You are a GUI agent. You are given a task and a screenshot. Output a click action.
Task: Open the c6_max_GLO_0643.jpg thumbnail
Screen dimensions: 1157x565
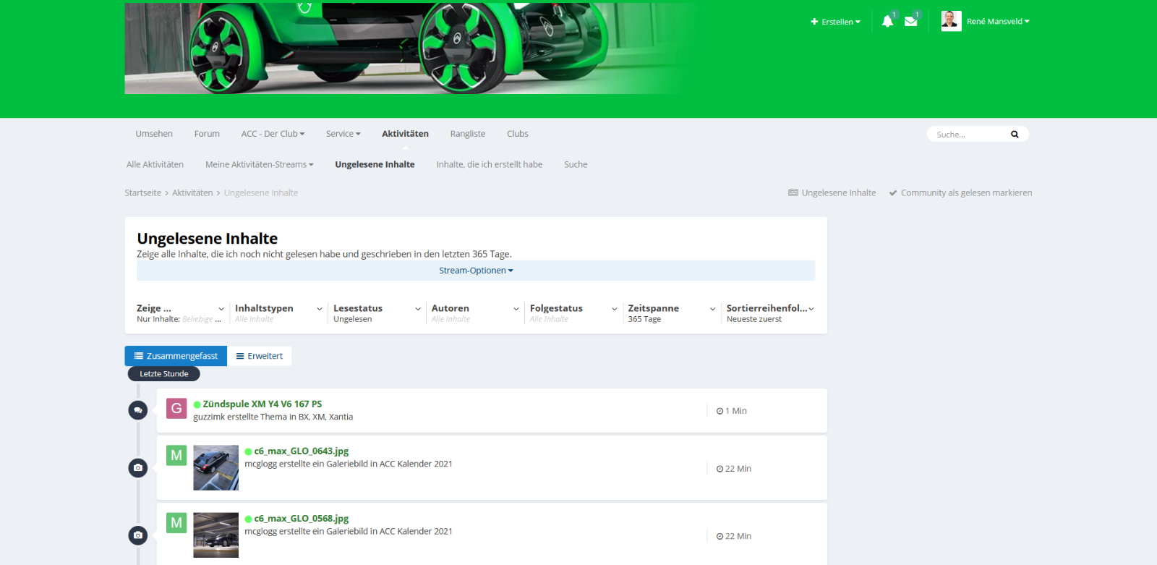[x=215, y=468]
